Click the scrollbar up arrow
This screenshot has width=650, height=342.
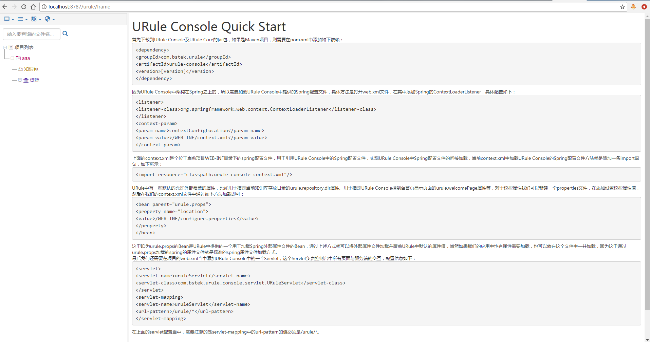[647, 16]
